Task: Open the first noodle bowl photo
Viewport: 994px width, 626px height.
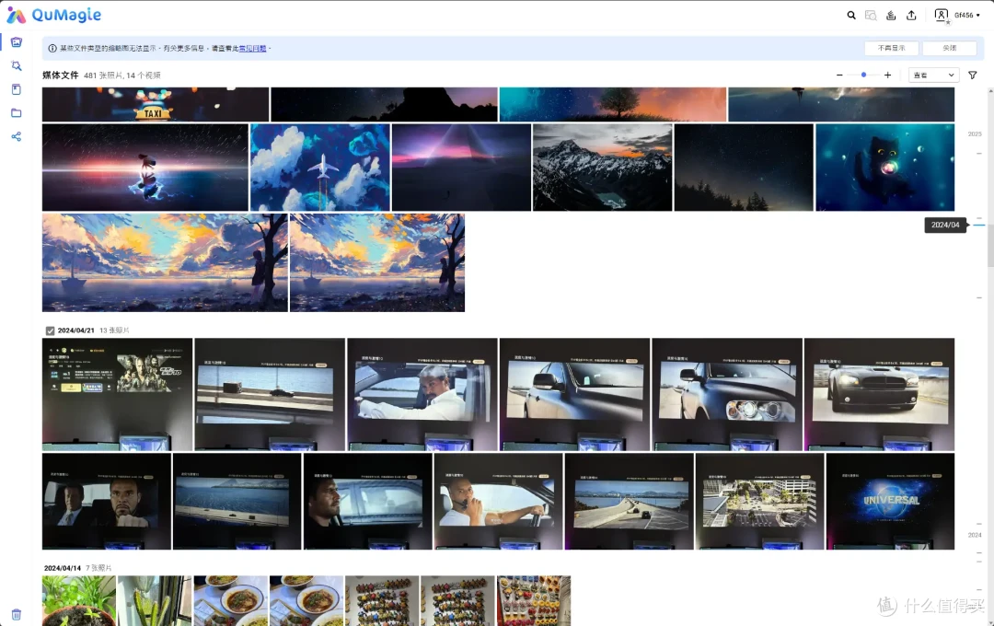Action: (x=231, y=600)
